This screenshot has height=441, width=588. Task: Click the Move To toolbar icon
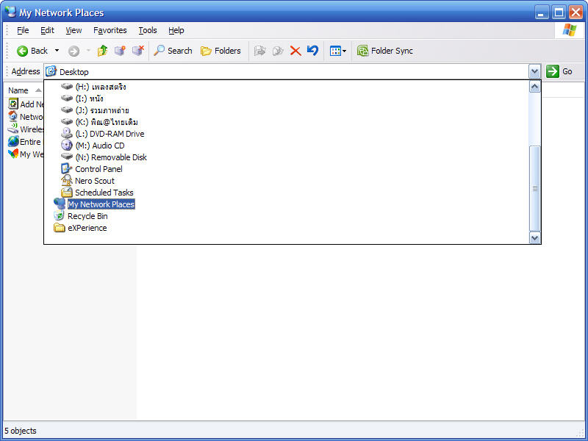260,51
